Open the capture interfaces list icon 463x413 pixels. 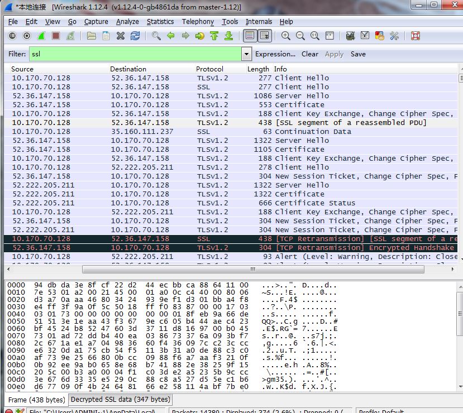12,36
